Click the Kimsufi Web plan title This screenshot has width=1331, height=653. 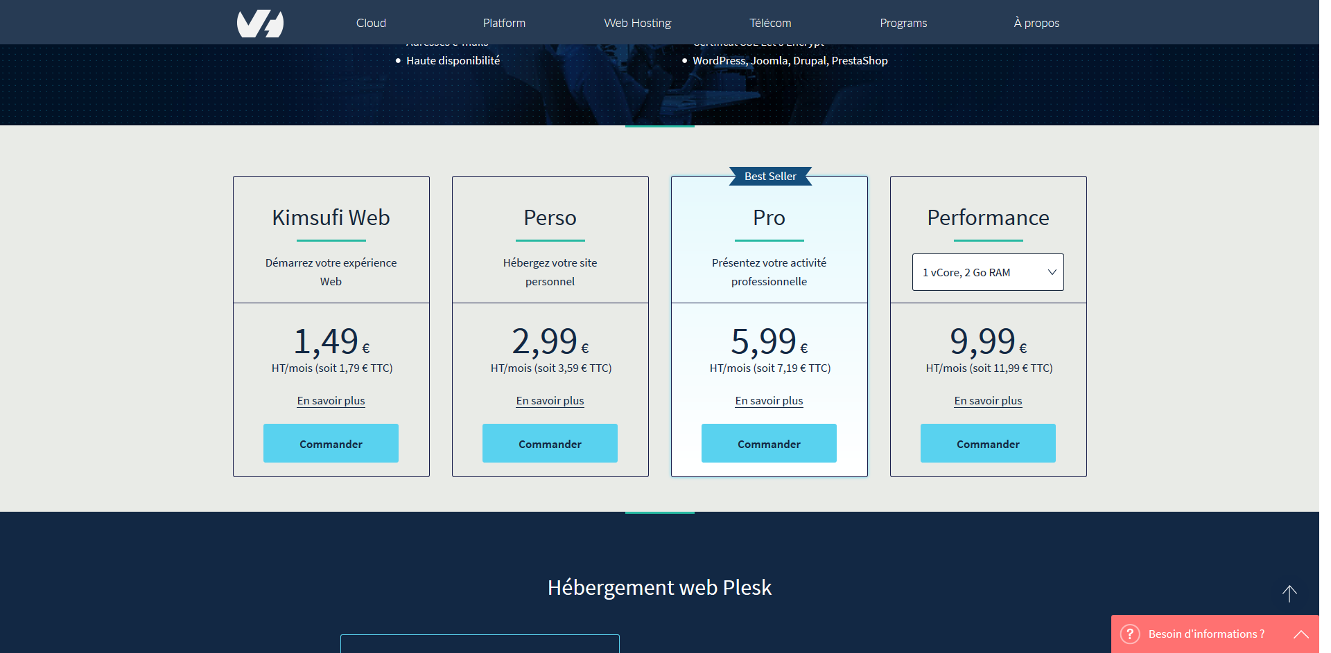pyautogui.click(x=331, y=217)
